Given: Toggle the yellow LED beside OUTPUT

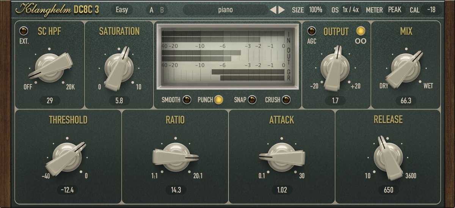Looking at the screenshot, I should pos(360,31).
